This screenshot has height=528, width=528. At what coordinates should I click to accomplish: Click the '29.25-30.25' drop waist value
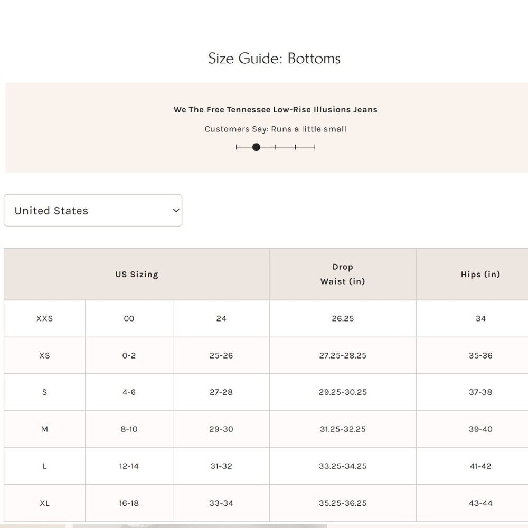343,392
